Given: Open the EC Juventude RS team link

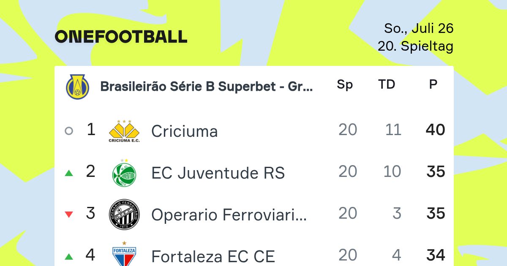Looking at the screenshot, I should pos(218,173).
